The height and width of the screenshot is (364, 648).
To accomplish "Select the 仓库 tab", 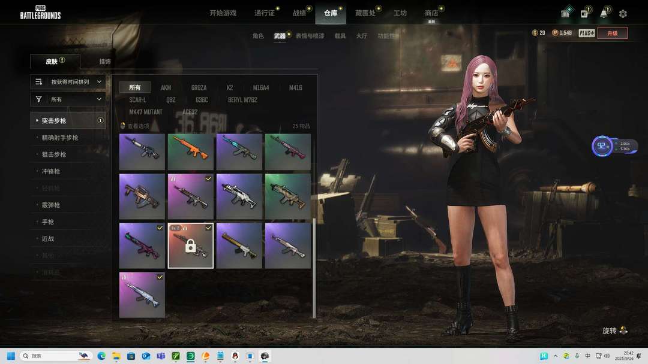I will pyautogui.click(x=331, y=13).
